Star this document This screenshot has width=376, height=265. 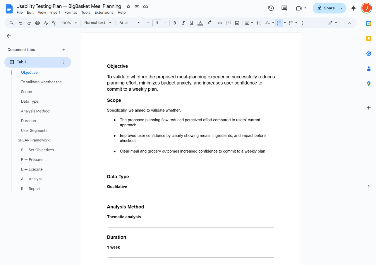tap(128, 6)
